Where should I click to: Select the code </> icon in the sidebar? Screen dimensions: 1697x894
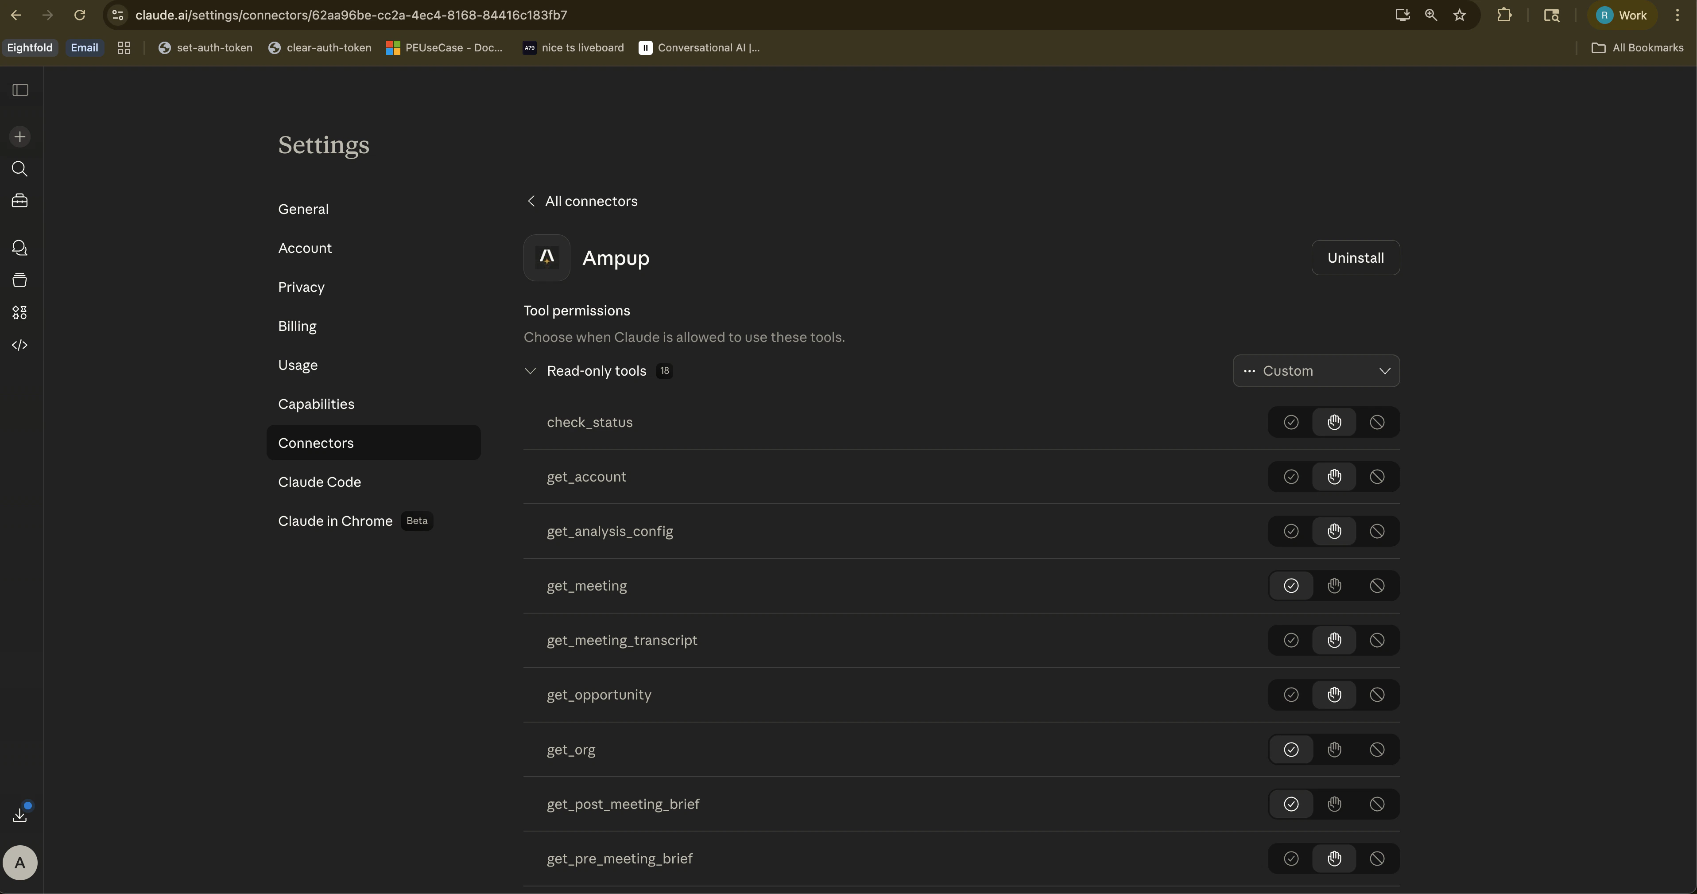click(19, 345)
